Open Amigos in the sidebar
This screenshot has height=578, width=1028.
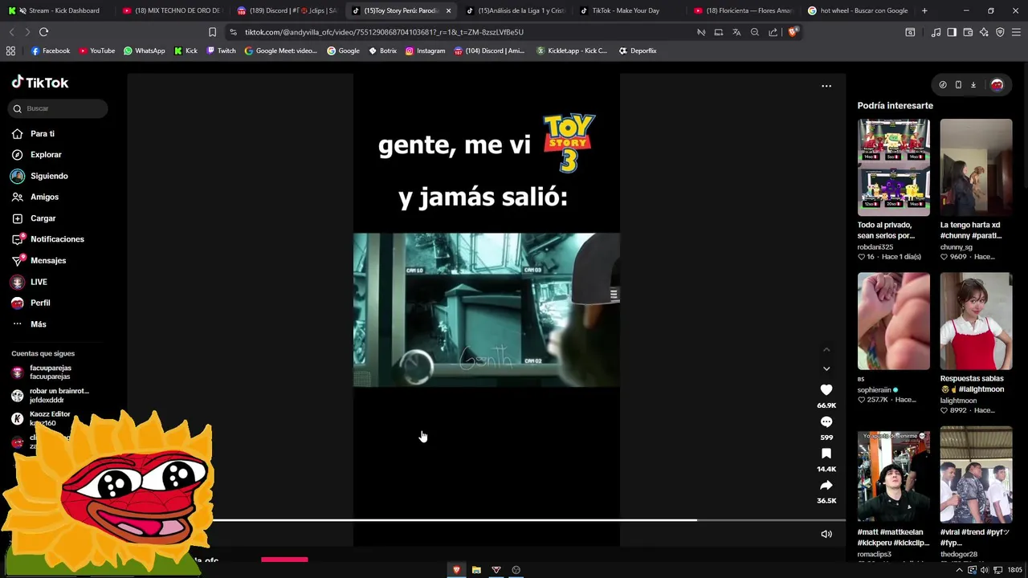pos(35,197)
